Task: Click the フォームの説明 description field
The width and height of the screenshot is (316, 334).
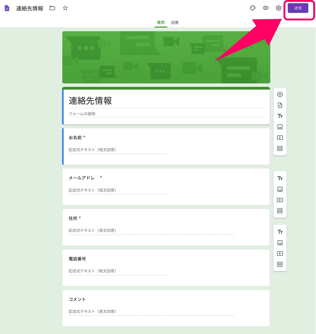Action: click(x=166, y=114)
